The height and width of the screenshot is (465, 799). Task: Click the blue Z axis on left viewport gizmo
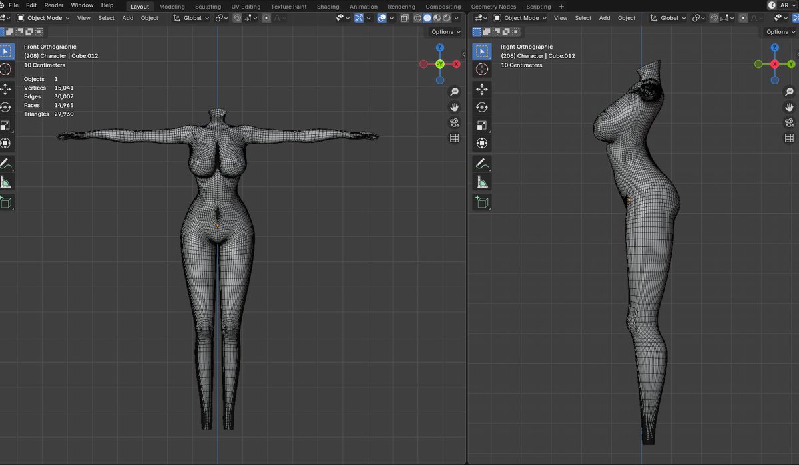[x=440, y=48]
